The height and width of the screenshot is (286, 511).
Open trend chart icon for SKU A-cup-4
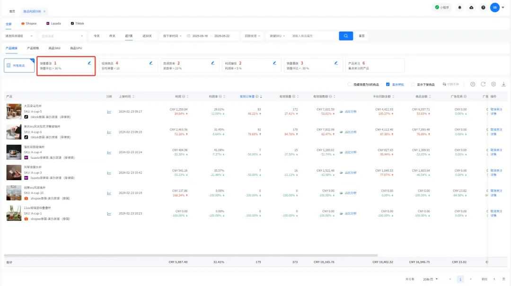point(109,152)
